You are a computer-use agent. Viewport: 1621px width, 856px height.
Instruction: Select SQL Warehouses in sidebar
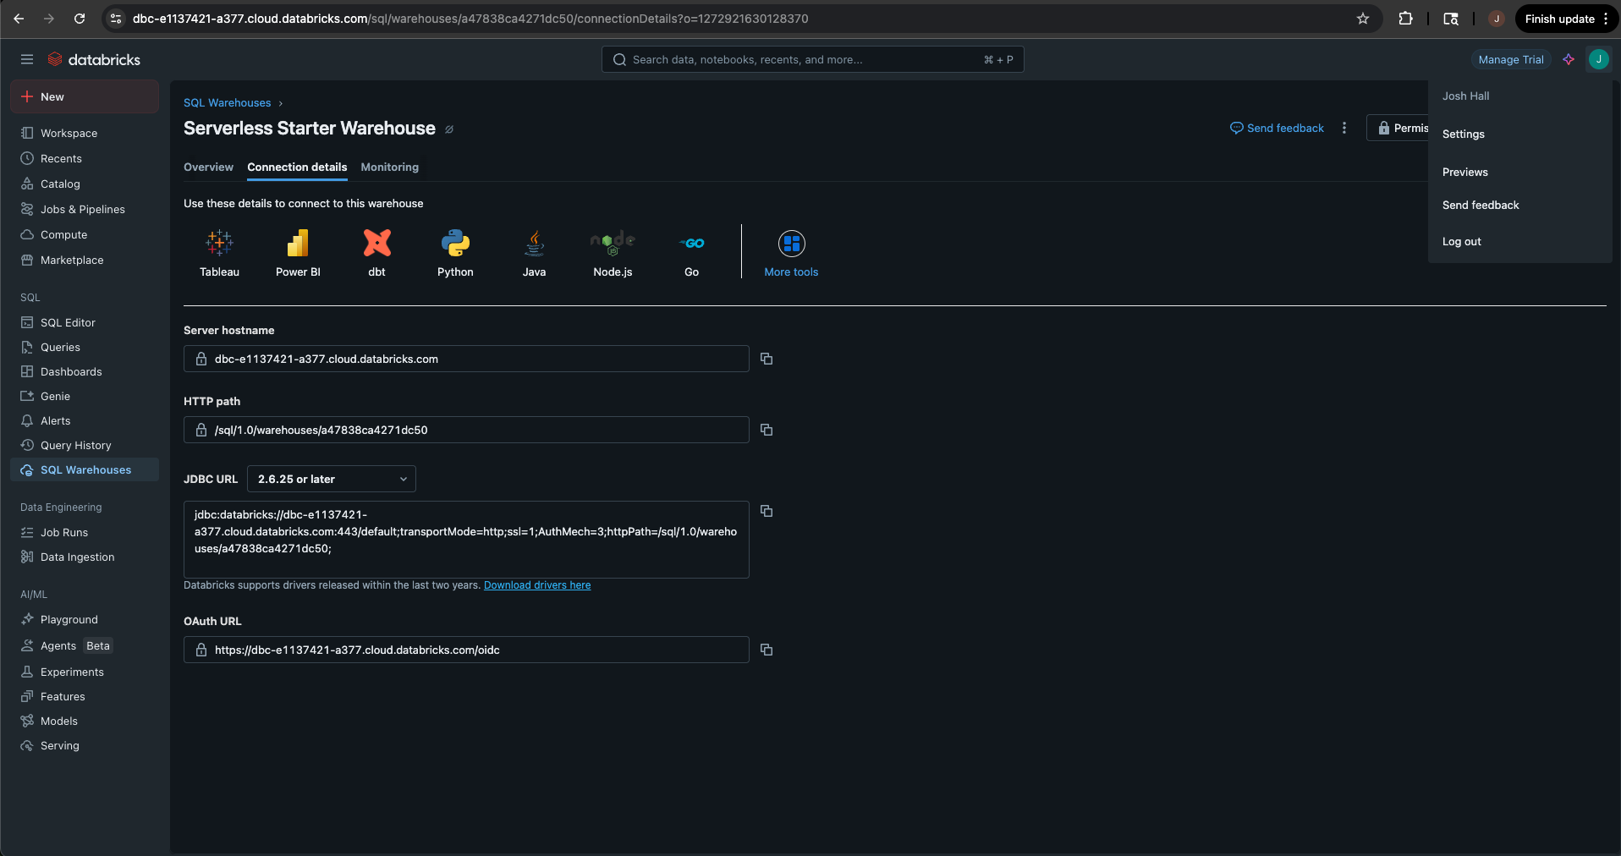tap(85, 469)
